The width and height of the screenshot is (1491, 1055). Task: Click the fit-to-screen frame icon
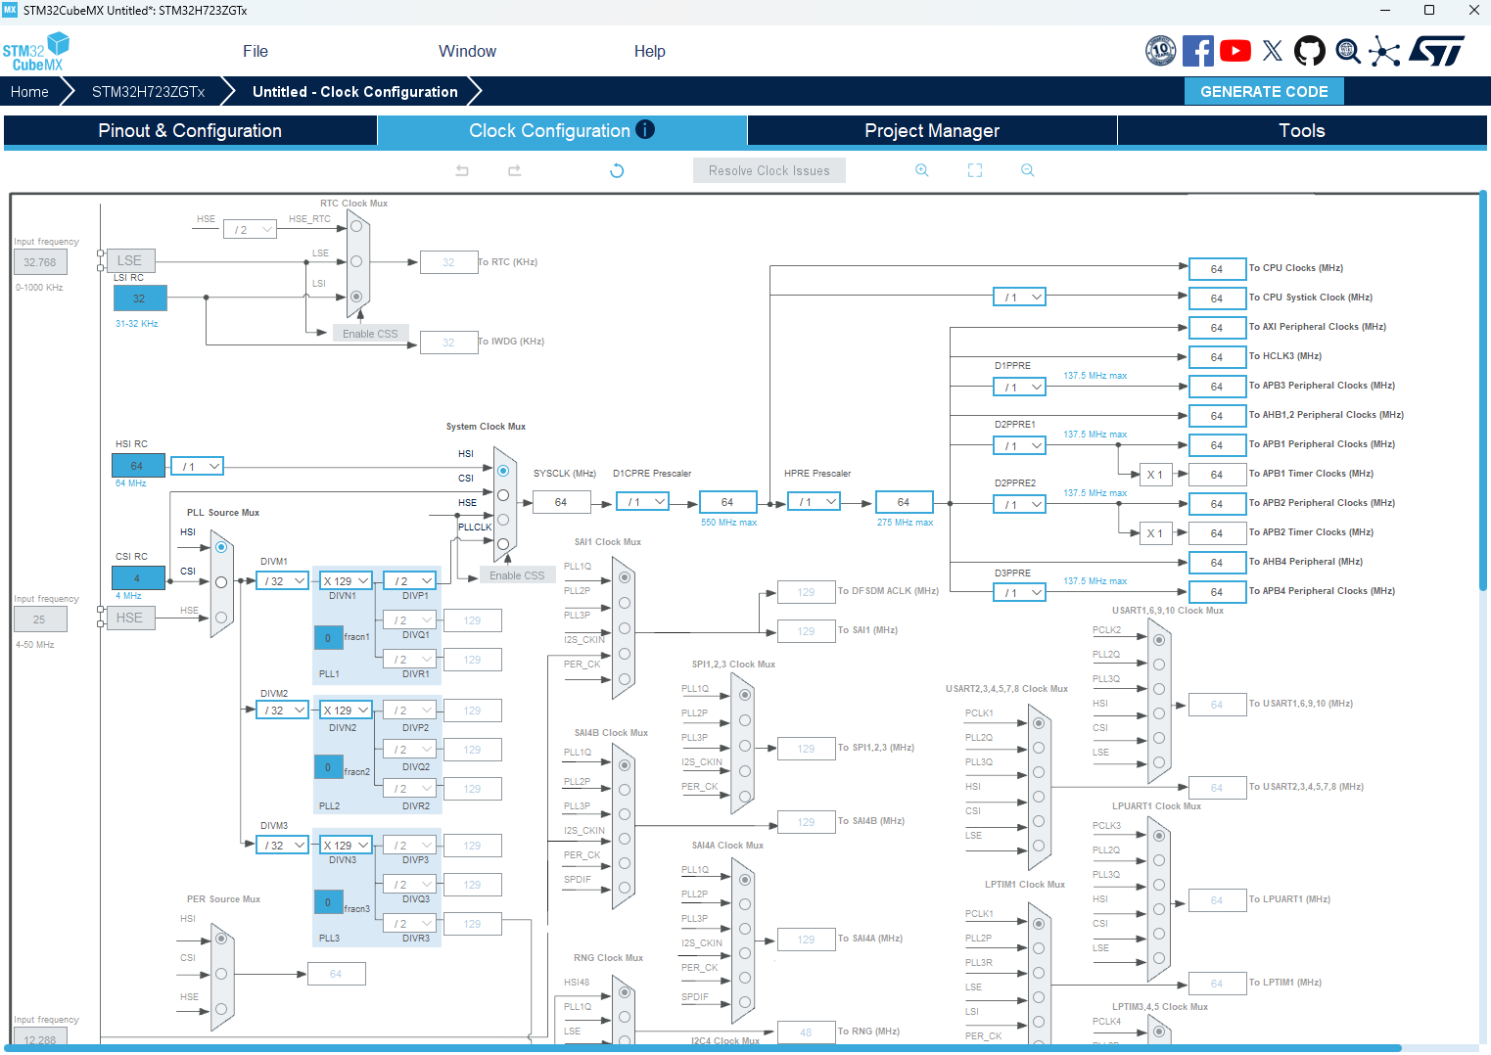tap(975, 170)
